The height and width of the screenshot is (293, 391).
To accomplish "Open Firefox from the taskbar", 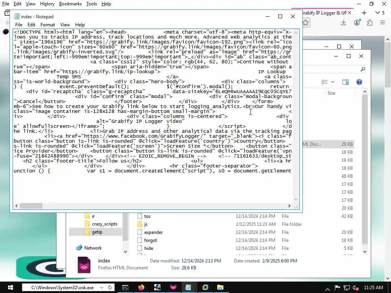I will 141,288.
